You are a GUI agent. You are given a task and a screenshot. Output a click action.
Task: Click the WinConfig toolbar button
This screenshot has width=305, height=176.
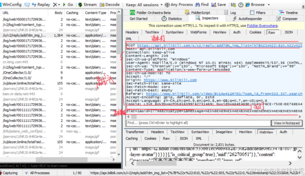[11, 4]
